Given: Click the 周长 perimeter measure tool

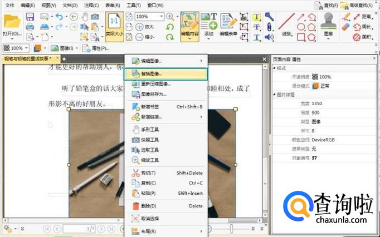Looking at the screenshot, I should [x=362, y=27].
